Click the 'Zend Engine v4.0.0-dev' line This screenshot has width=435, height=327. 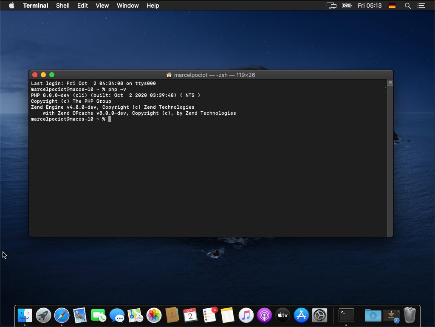113,107
